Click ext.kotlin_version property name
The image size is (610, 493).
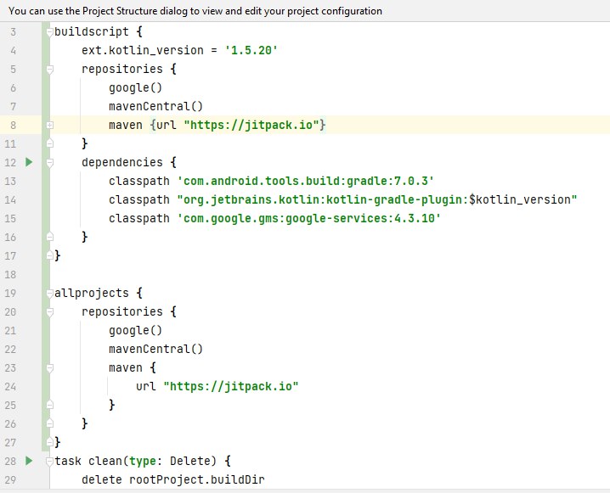click(x=143, y=51)
